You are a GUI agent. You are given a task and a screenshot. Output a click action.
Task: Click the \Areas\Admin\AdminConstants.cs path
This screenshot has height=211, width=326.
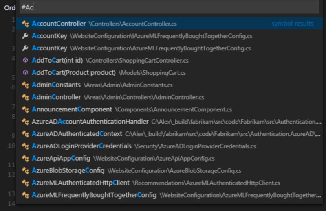tap(128, 85)
